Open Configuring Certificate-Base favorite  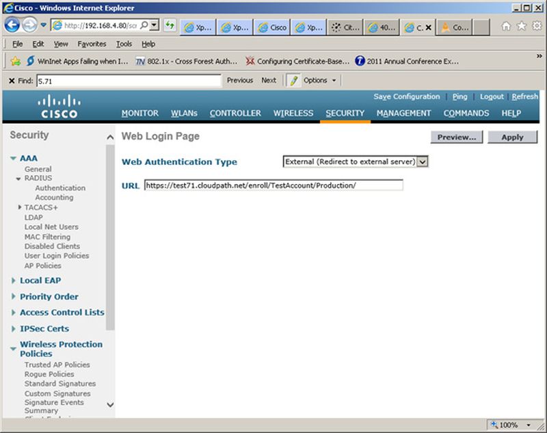(x=297, y=62)
